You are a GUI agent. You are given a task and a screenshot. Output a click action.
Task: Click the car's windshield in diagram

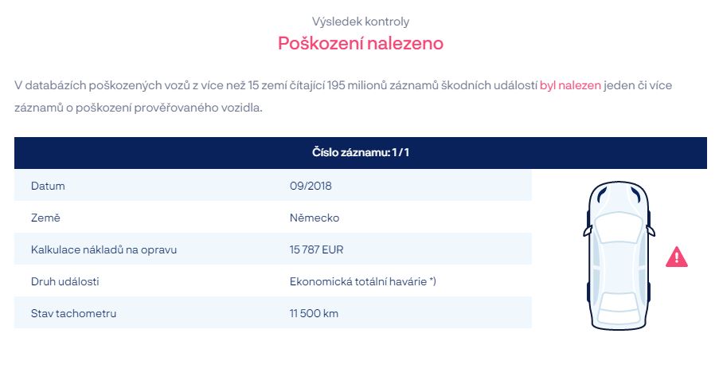pos(619,228)
